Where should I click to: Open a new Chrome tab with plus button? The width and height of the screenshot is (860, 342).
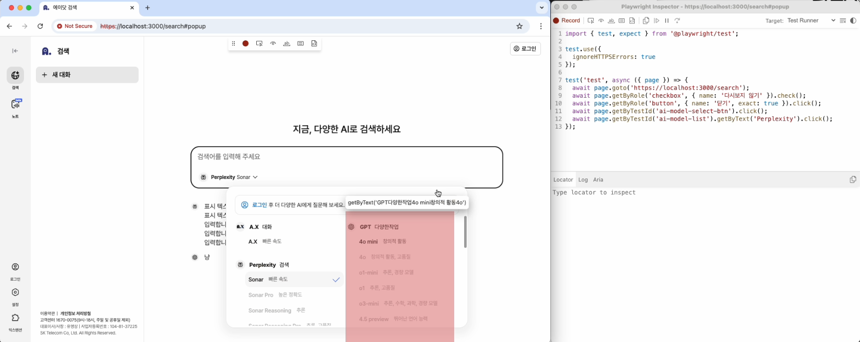tap(148, 8)
